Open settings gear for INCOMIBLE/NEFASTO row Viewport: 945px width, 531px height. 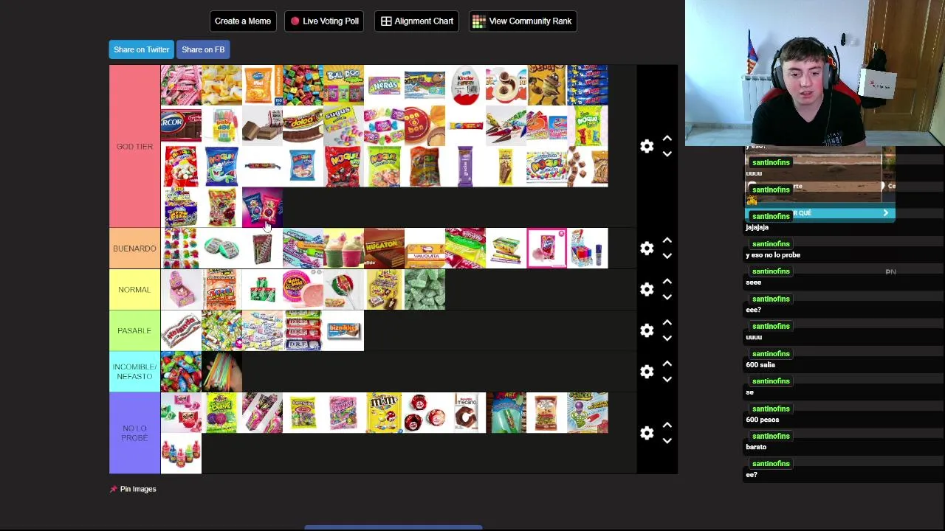pyautogui.click(x=647, y=372)
